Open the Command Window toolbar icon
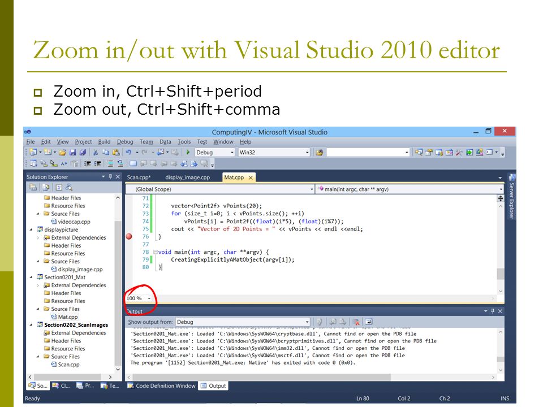This screenshot has height=407, width=543. pyautogui.click(x=489, y=152)
